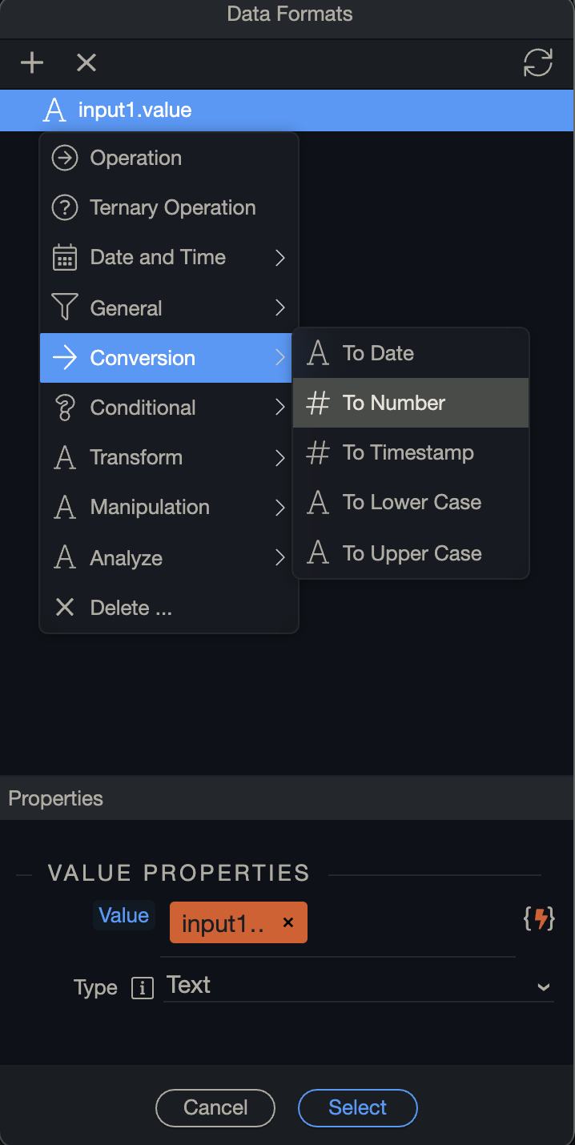Image resolution: width=575 pixels, height=1145 pixels.
Task: Select Ternary Operation from the menu
Action: (172, 208)
